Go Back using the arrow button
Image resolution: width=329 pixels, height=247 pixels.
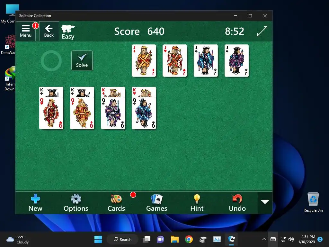coord(49,31)
